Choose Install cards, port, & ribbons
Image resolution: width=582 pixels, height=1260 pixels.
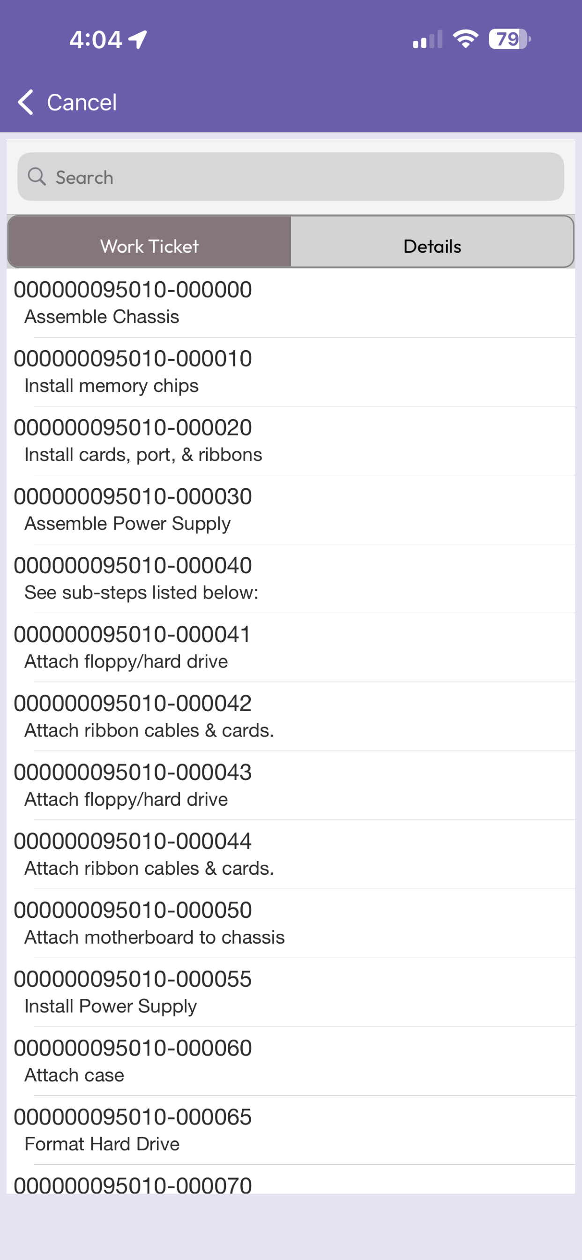coord(291,441)
